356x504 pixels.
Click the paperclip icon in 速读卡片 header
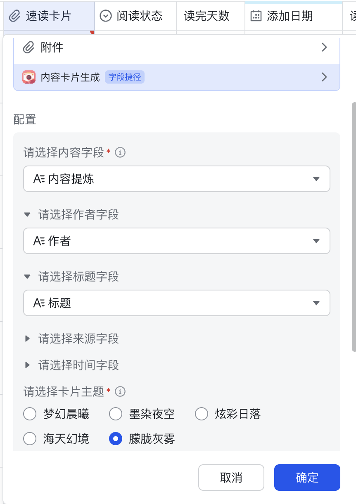point(15,16)
